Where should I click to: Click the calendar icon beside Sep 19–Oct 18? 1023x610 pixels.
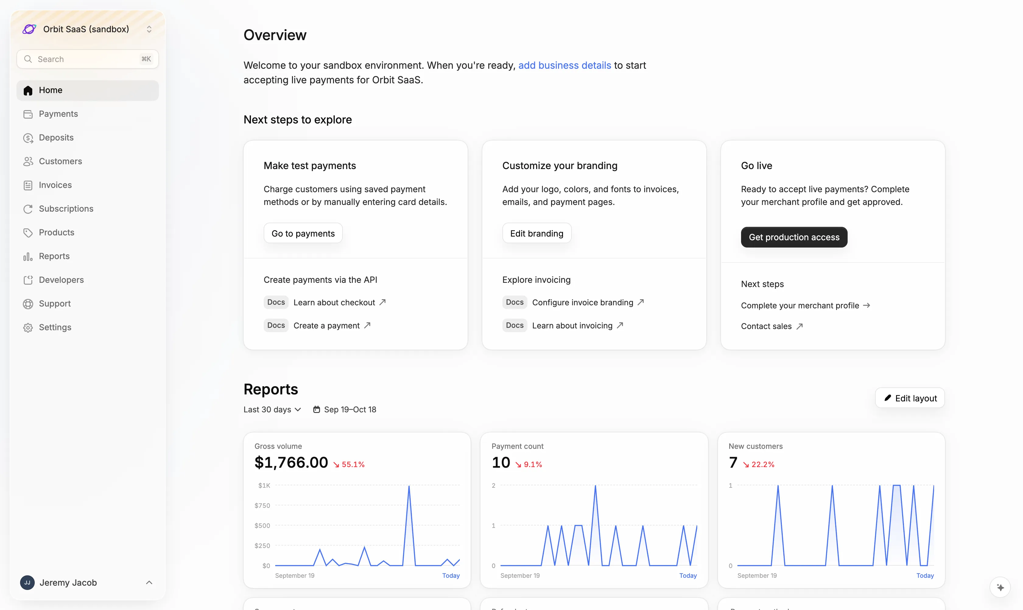(x=316, y=409)
